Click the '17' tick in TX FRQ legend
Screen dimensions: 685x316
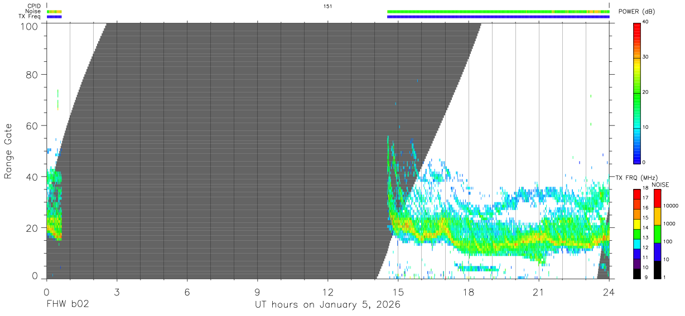click(646, 198)
